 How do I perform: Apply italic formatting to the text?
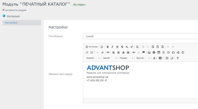(x=112, y=47)
